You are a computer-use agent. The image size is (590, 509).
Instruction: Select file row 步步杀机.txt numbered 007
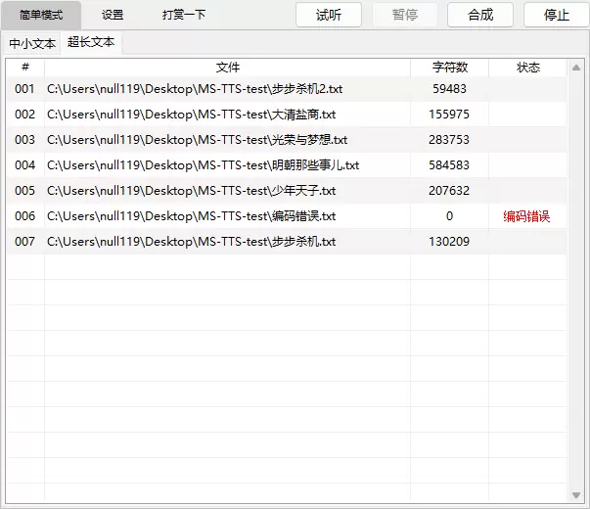pos(287,242)
